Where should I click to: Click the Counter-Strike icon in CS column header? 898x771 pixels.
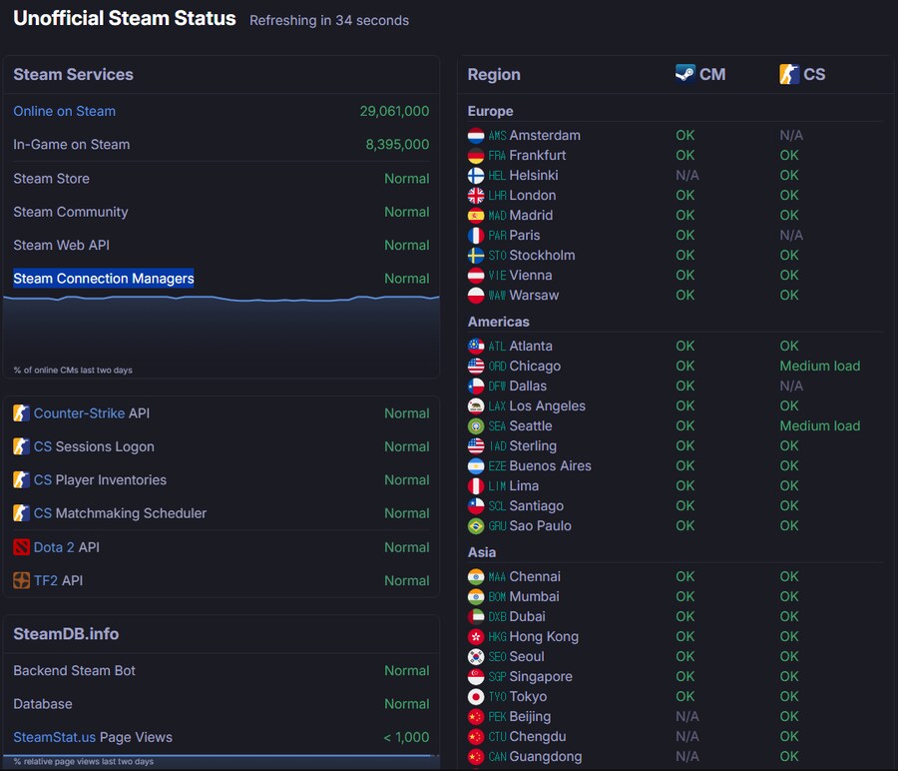[x=789, y=74]
